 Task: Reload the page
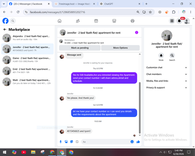(18, 12)
